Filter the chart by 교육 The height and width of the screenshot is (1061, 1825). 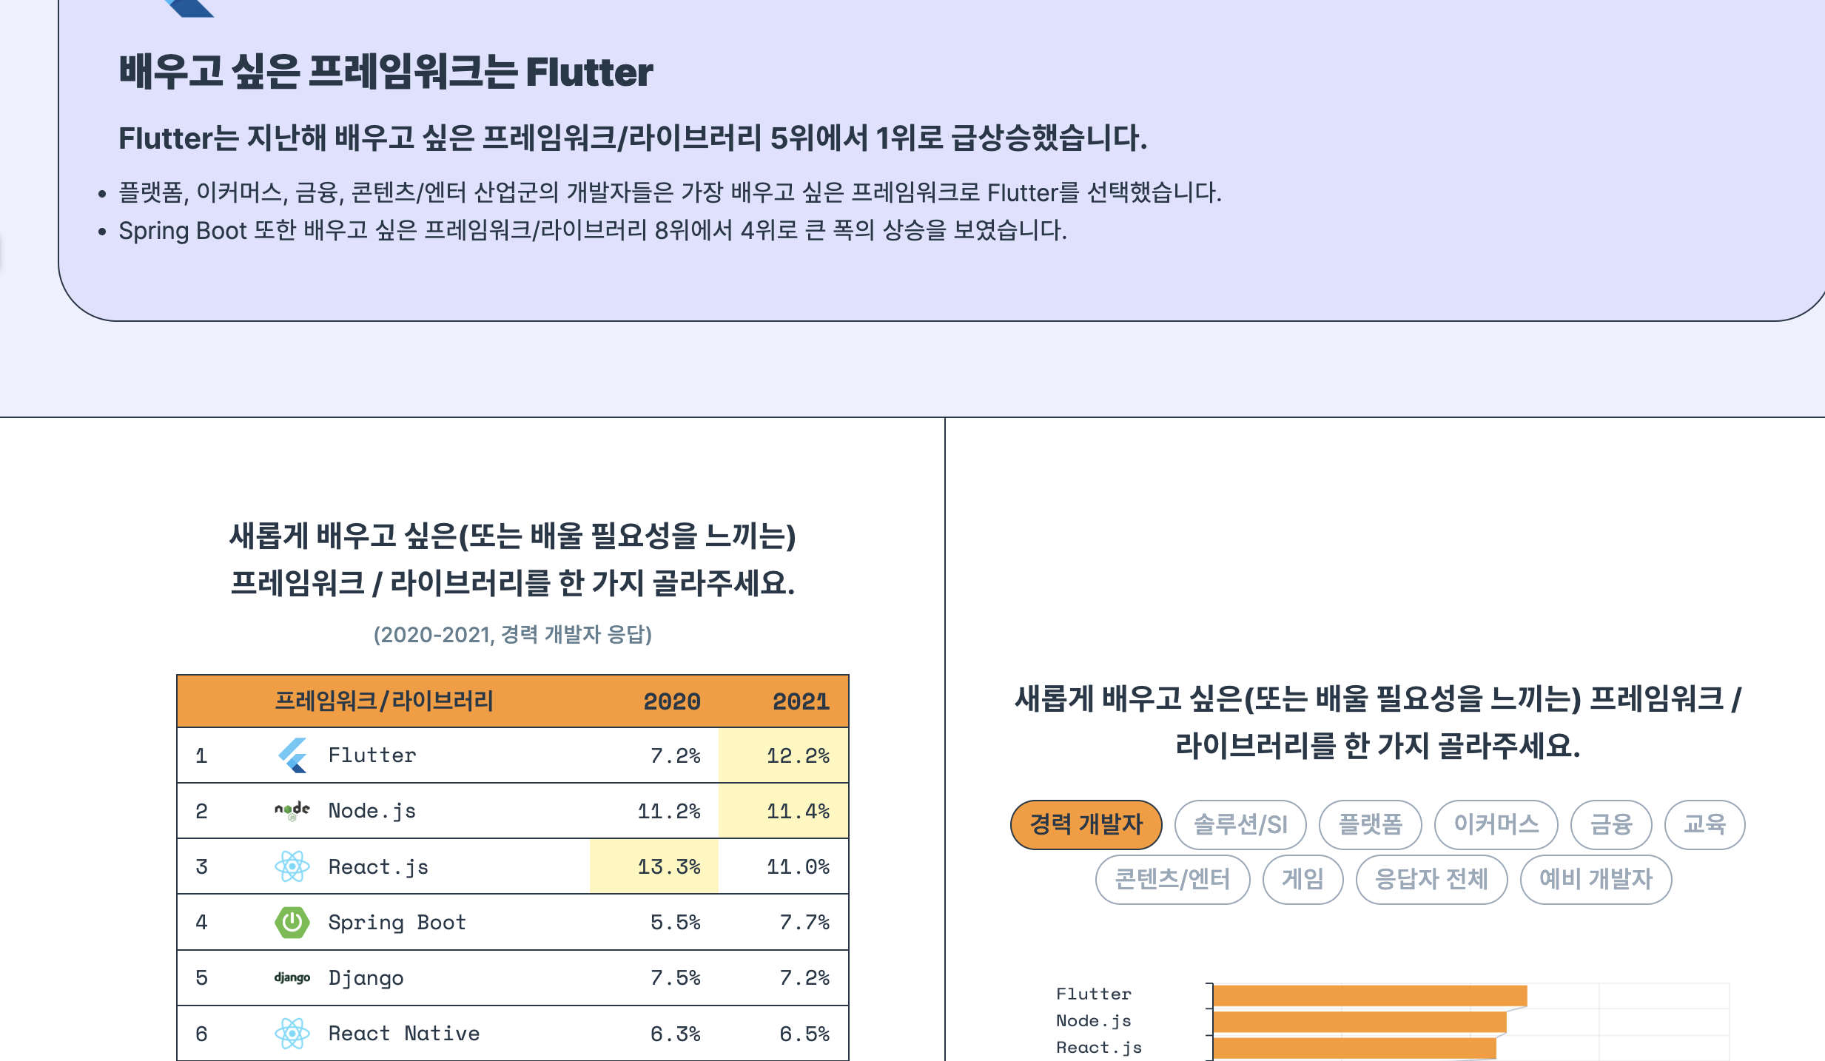pos(1704,824)
